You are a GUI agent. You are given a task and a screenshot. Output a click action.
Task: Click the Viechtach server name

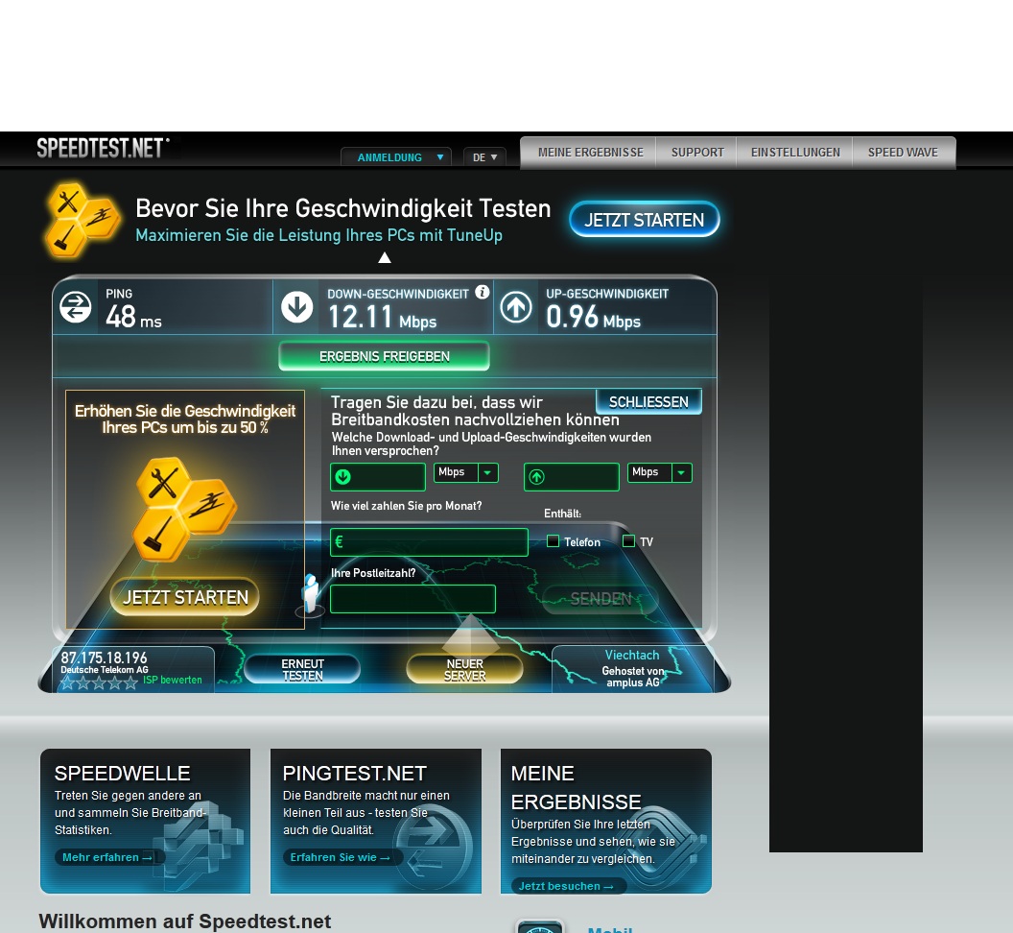point(632,655)
